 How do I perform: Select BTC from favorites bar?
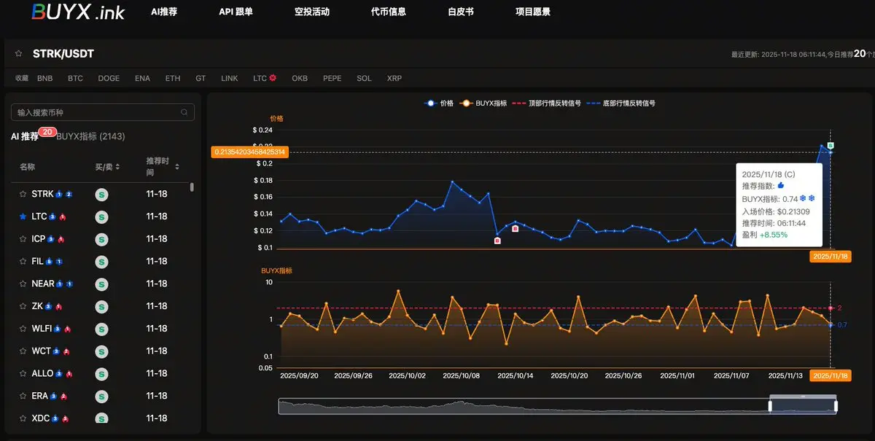[75, 78]
